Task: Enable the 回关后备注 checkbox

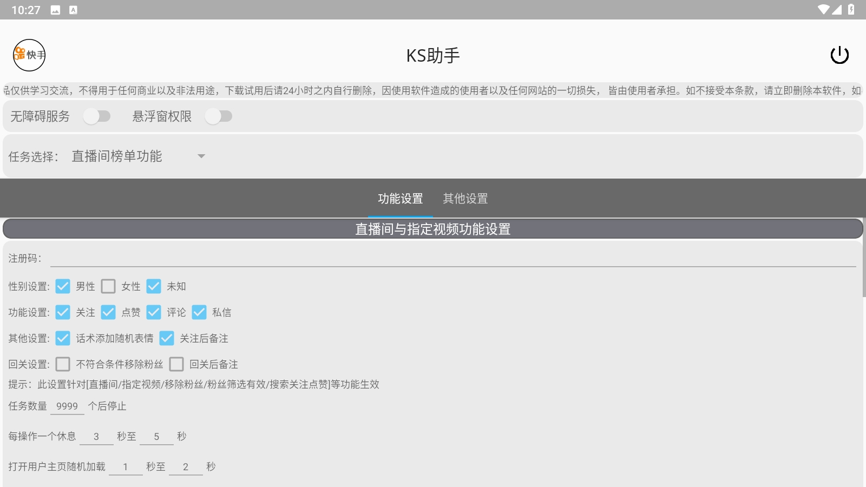Action: pyautogui.click(x=176, y=364)
